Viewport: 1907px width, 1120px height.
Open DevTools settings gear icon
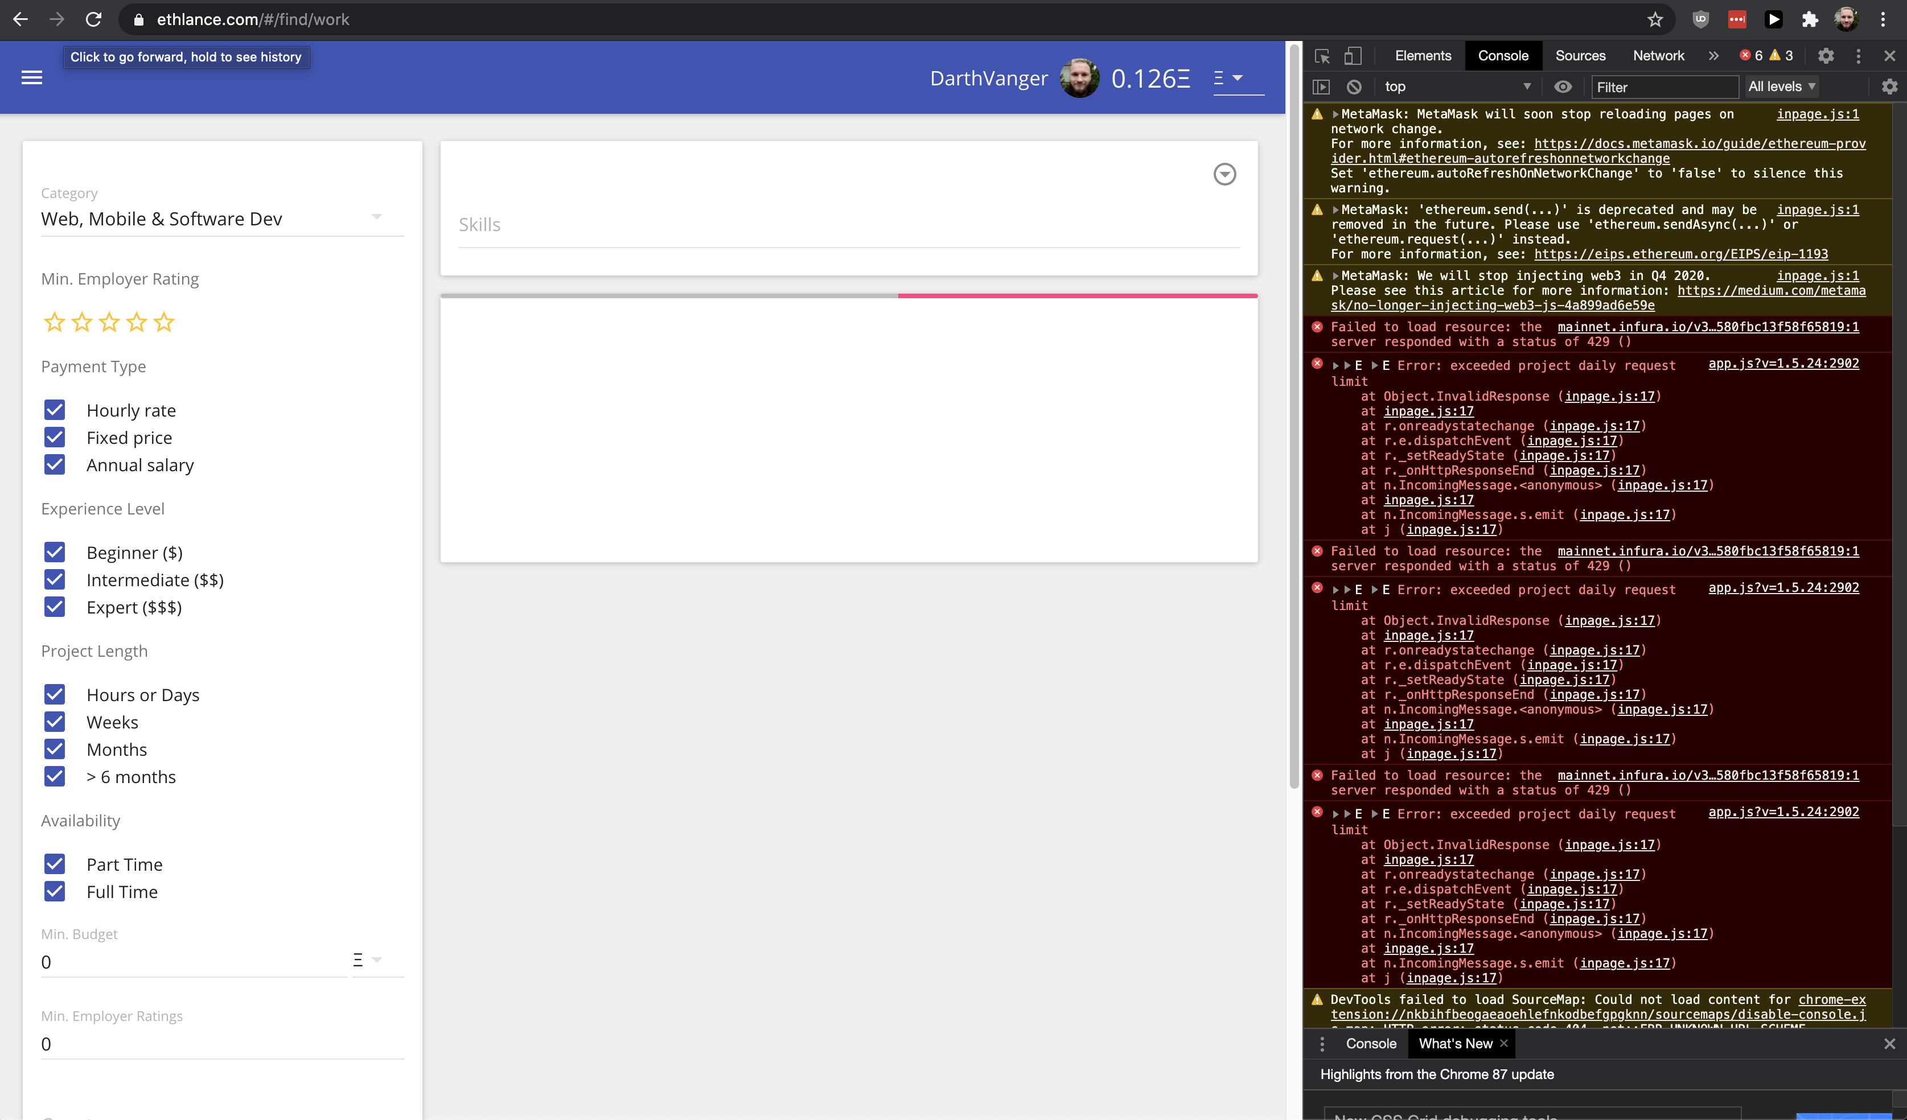click(x=1825, y=56)
